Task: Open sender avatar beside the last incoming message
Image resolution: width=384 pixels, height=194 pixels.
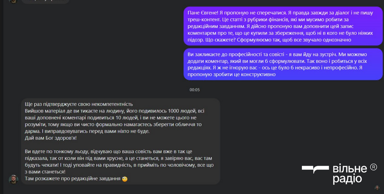Action: (14, 180)
